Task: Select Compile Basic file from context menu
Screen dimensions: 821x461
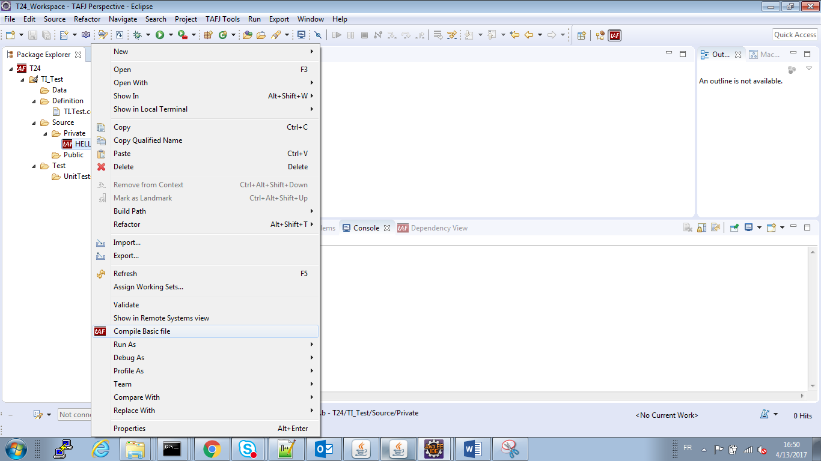Action: click(x=142, y=331)
